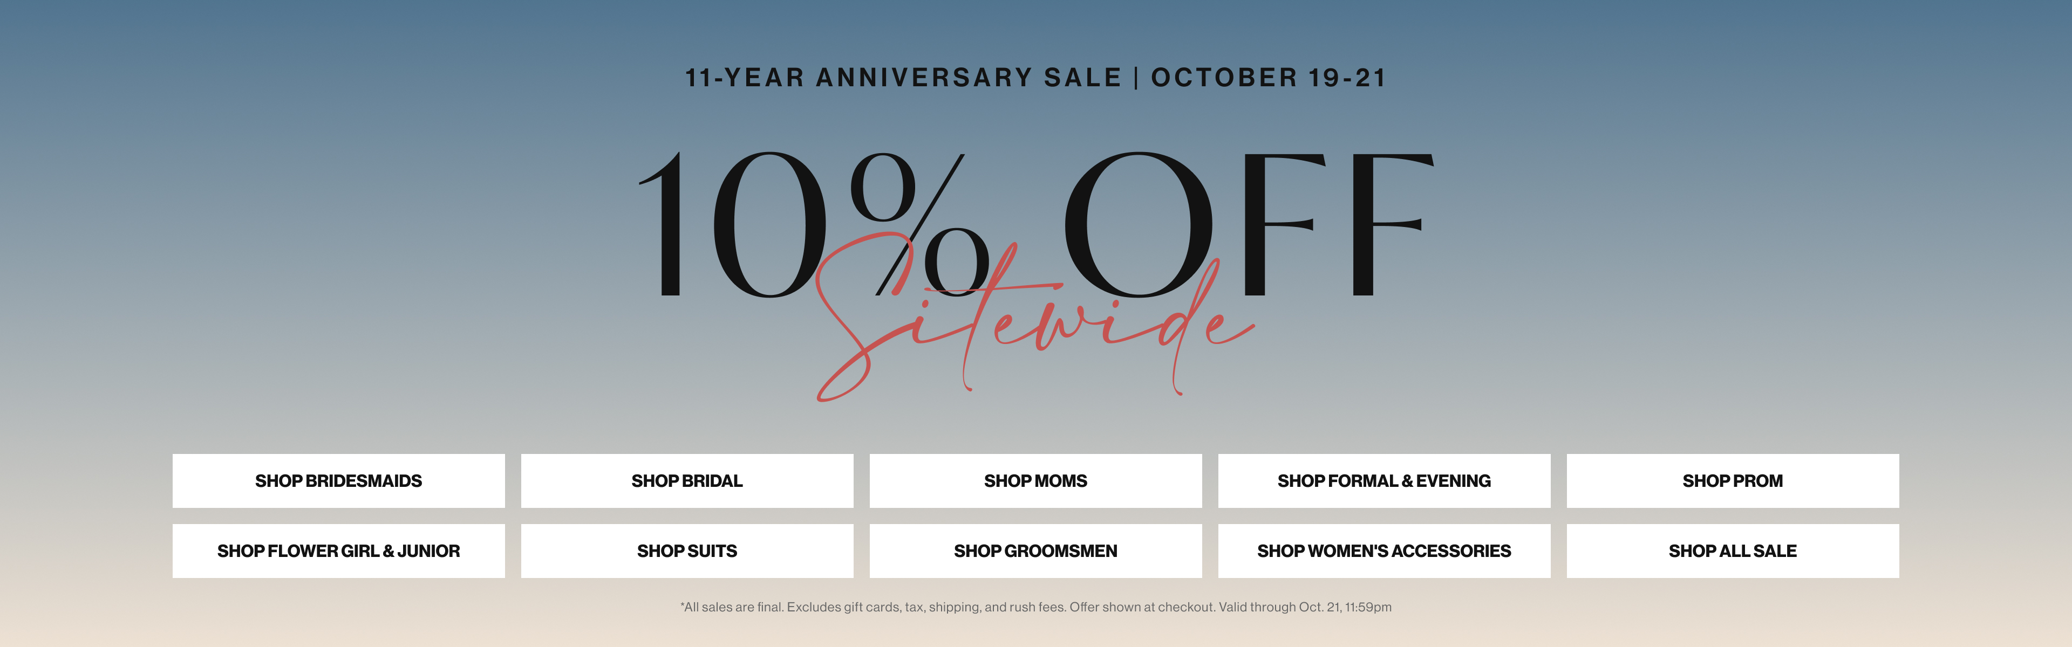Select the Shop Groomsmen button
Viewport: 2072px width, 647px height.
coord(1035,550)
